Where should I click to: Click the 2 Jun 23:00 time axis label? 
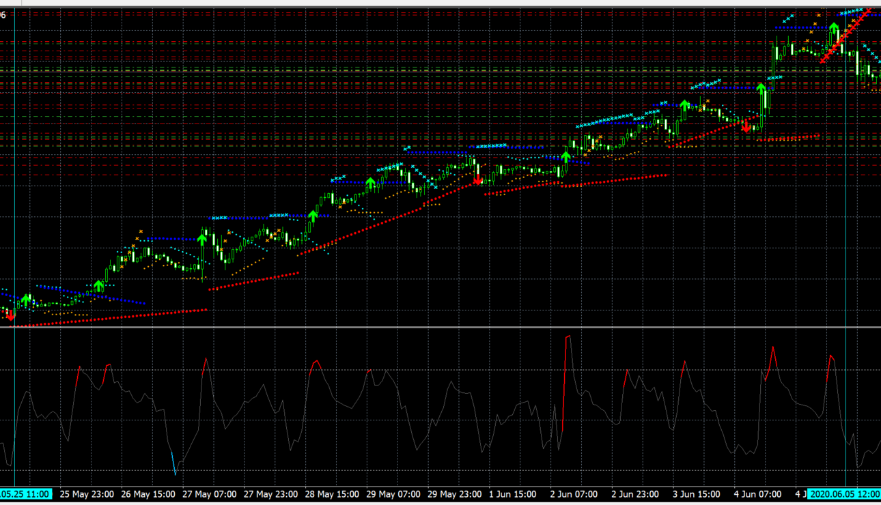point(634,493)
